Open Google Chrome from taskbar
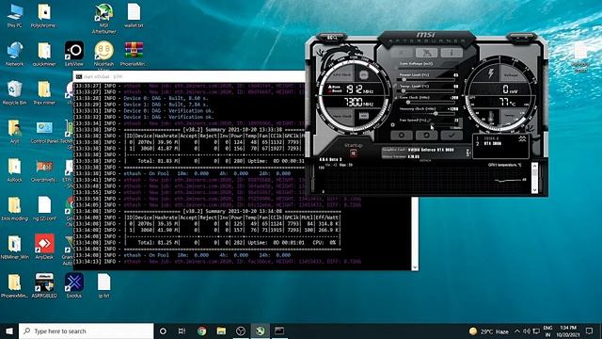 (201, 331)
